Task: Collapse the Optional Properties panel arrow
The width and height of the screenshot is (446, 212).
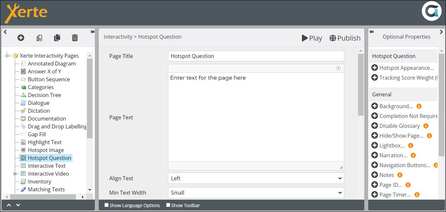Action: (441, 32)
